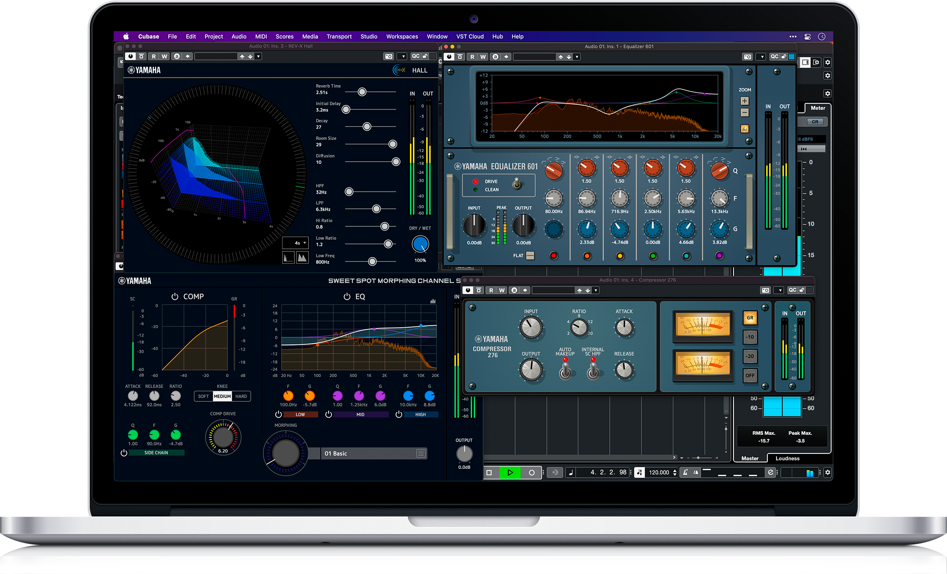Click the Stop button in transport bar
Screen dimensions: 947x574
click(489, 473)
